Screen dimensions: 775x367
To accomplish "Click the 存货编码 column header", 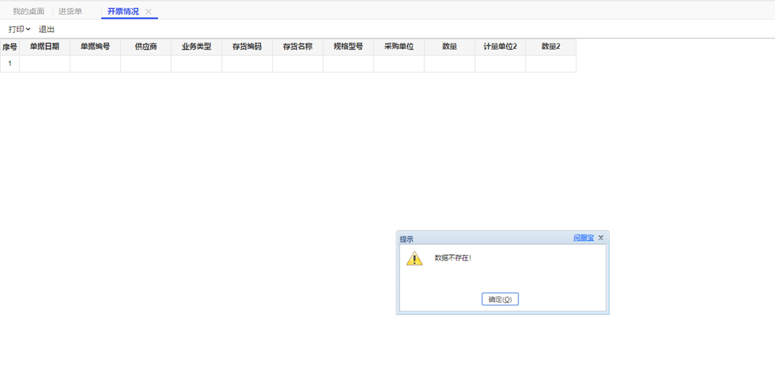I will click(x=247, y=47).
